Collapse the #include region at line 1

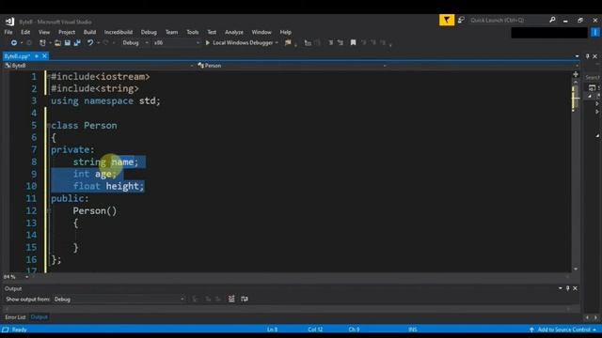point(48,77)
